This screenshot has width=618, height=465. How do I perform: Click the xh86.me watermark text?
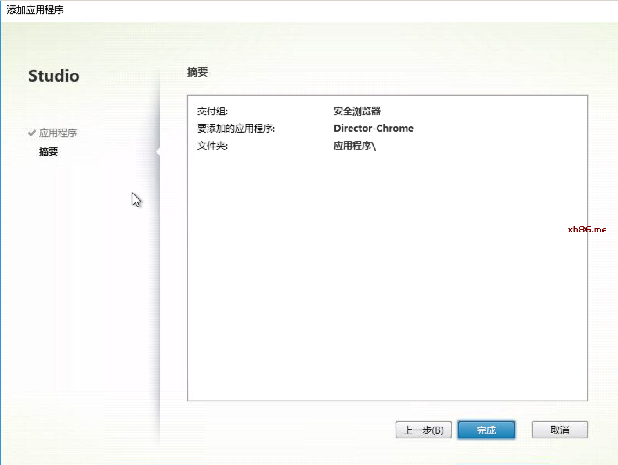pos(587,230)
